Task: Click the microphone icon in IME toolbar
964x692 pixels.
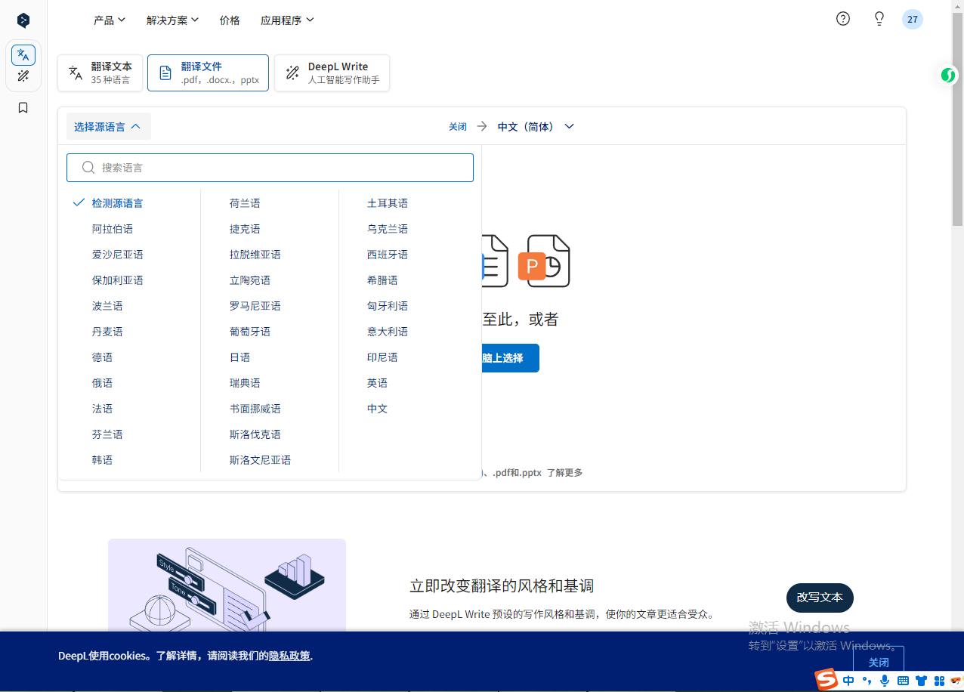Action: [885, 681]
